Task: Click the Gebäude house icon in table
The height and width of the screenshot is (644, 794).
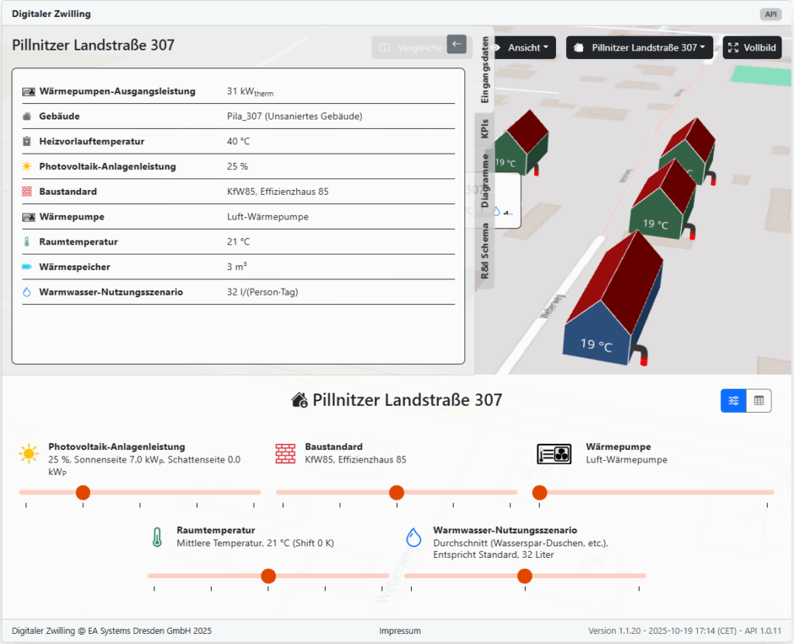Action: [x=27, y=116]
